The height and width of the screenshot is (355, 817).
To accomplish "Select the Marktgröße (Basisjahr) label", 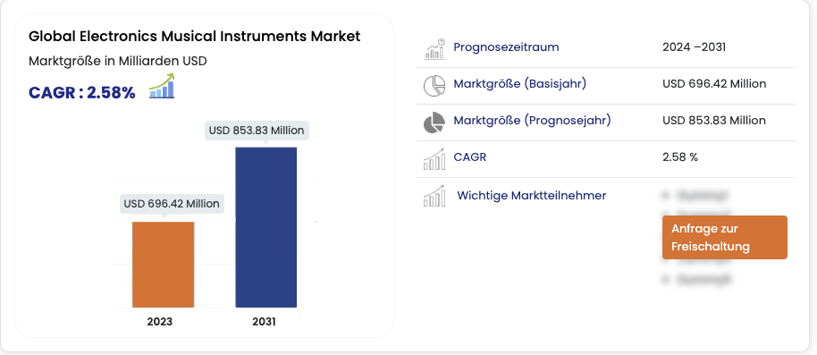I will tap(519, 83).
